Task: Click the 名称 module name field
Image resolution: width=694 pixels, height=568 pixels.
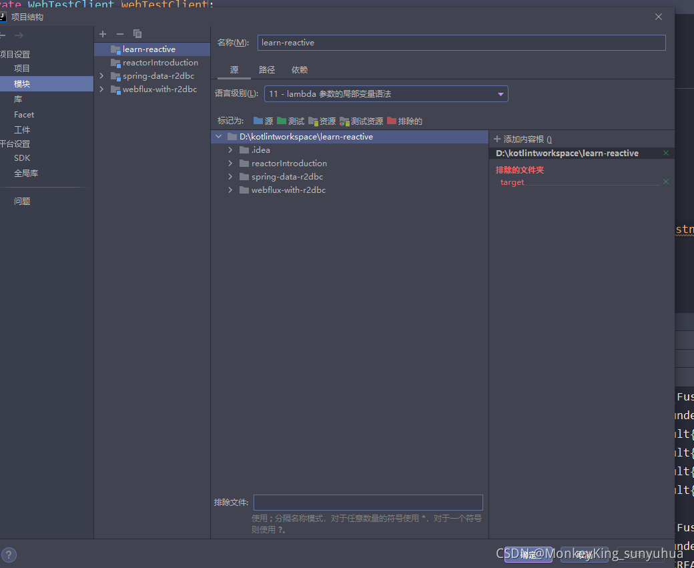Action: point(462,43)
